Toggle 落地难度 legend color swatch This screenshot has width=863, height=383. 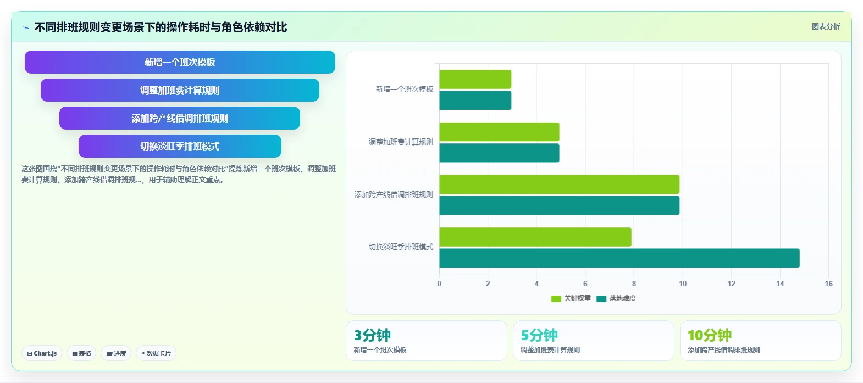[x=601, y=299]
